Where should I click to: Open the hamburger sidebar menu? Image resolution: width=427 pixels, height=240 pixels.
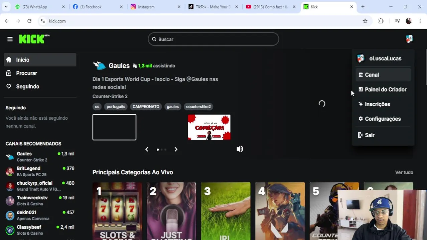pyautogui.click(x=10, y=39)
